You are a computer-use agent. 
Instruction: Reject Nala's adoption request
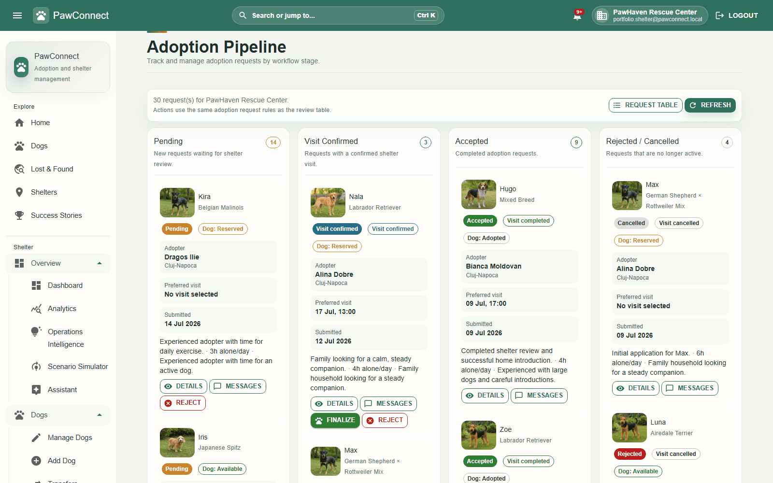coord(385,420)
